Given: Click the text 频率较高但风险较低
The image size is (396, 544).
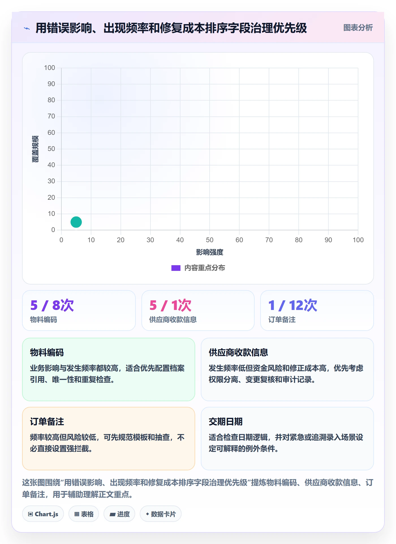Looking at the screenshot, I should point(63,437).
